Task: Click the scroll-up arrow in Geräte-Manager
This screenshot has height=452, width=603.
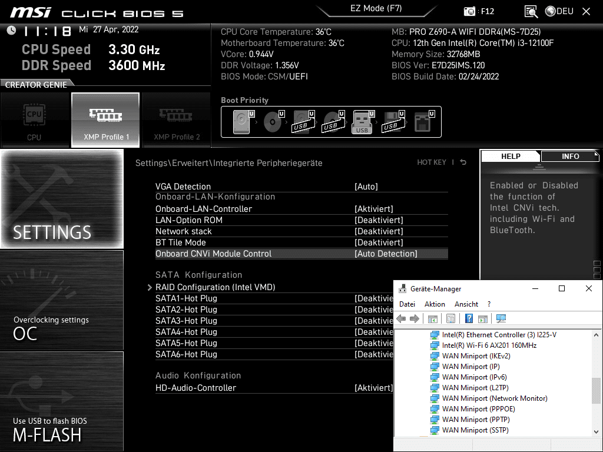Action: click(x=597, y=335)
